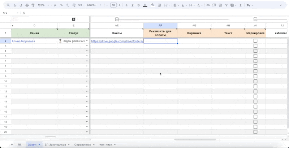Check the Маркировка checkbox in row 9
Screen dimensions: 289x148
pos(255,76)
